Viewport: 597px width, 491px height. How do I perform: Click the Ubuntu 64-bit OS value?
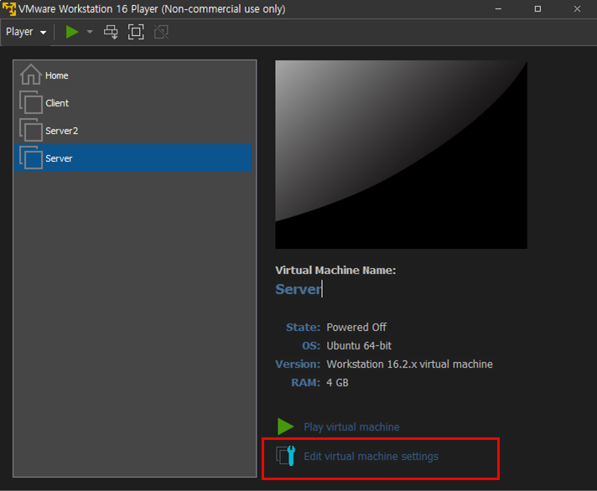pos(359,346)
